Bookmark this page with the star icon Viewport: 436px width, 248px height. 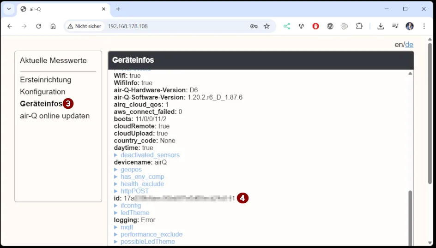point(266,26)
